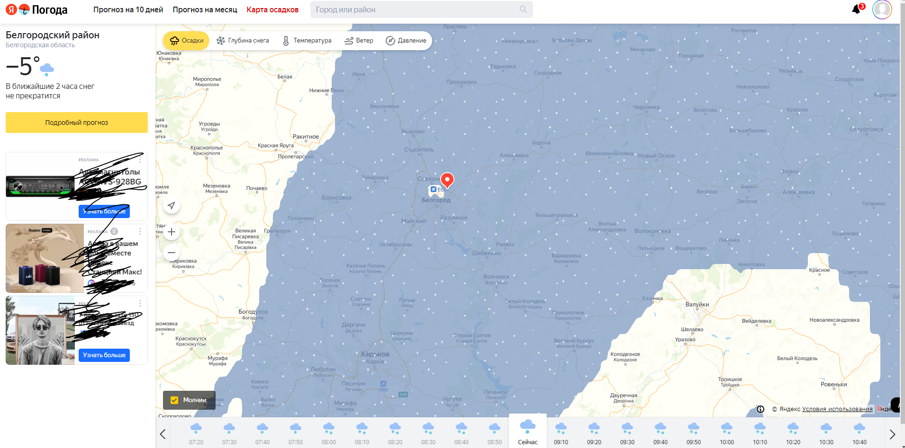Zoom out of the map

172,253
